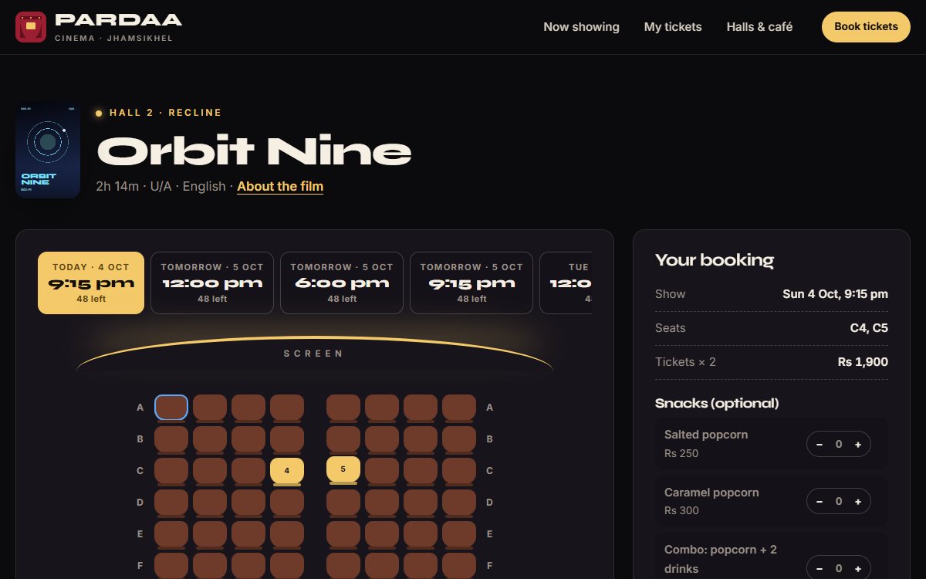
Task: Pick the fifth seat in row B
Action: pyautogui.click(x=343, y=438)
